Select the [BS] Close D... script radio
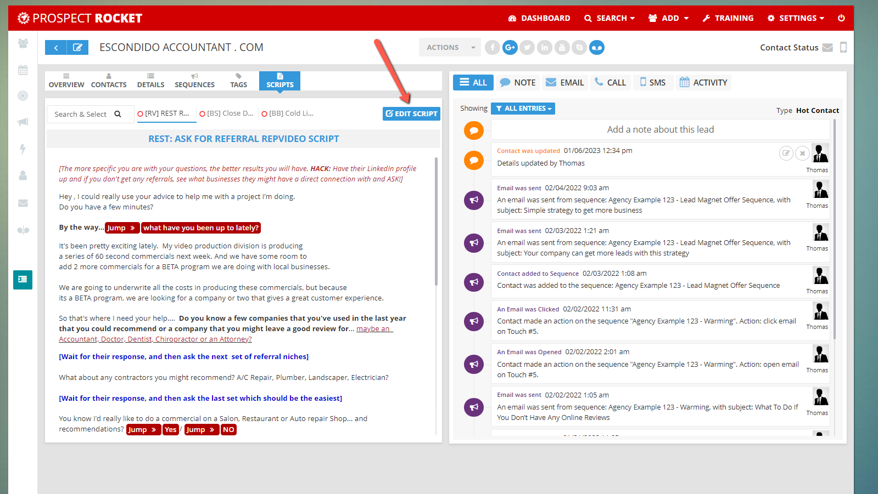The height and width of the screenshot is (494, 878). 203,114
